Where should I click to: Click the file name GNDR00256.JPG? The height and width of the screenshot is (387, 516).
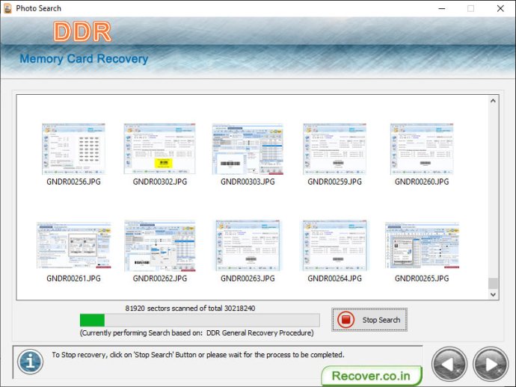(x=73, y=182)
